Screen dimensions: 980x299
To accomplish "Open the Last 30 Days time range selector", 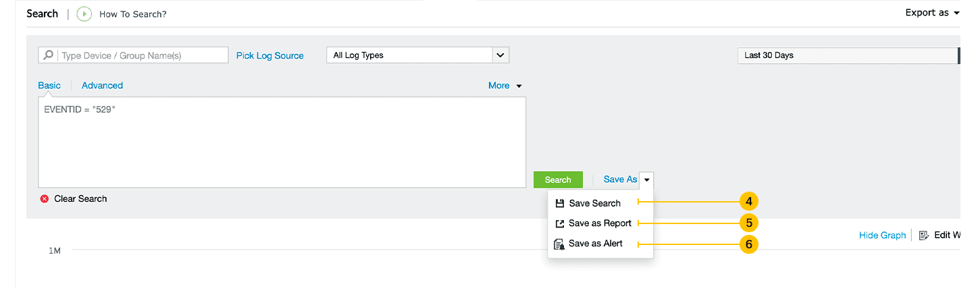I will [x=848, y=55].
